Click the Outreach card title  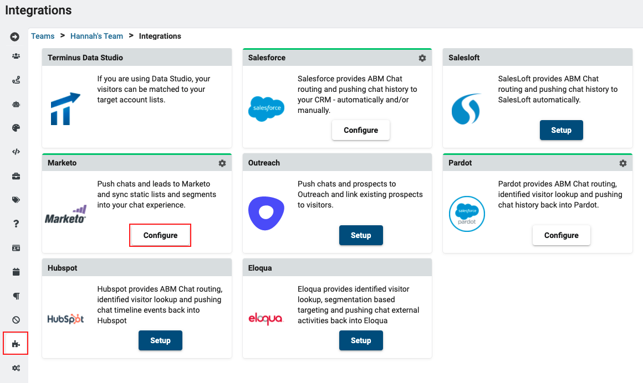tap(264, 163)
